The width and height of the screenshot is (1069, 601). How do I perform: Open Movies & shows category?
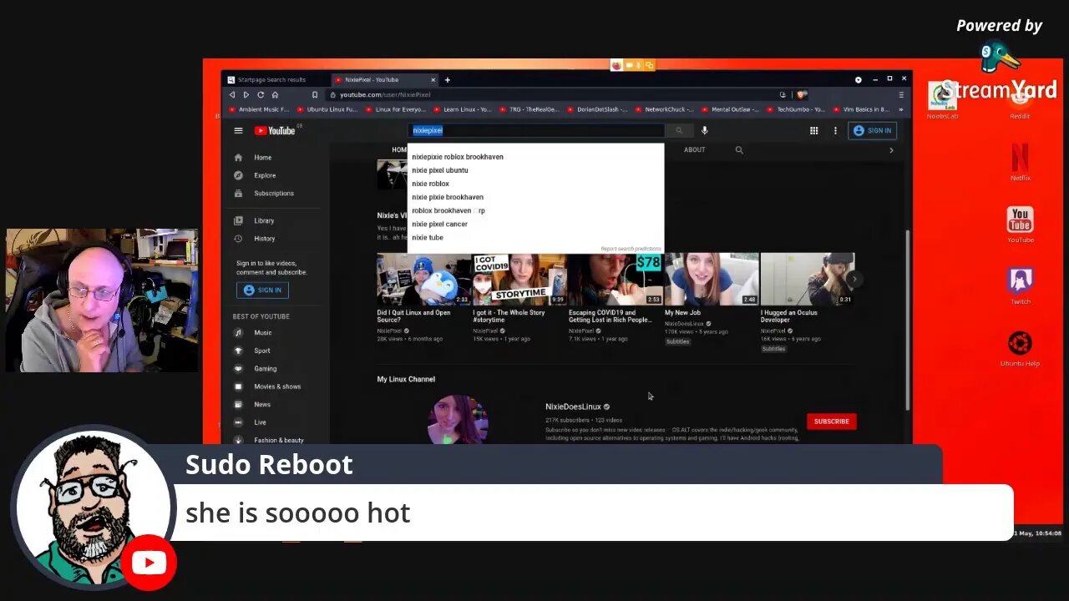(x=276, y=386)
